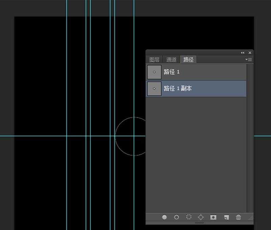Make work path from selection icon
This screenshot has height=230, width=271.
click(201, 217)
